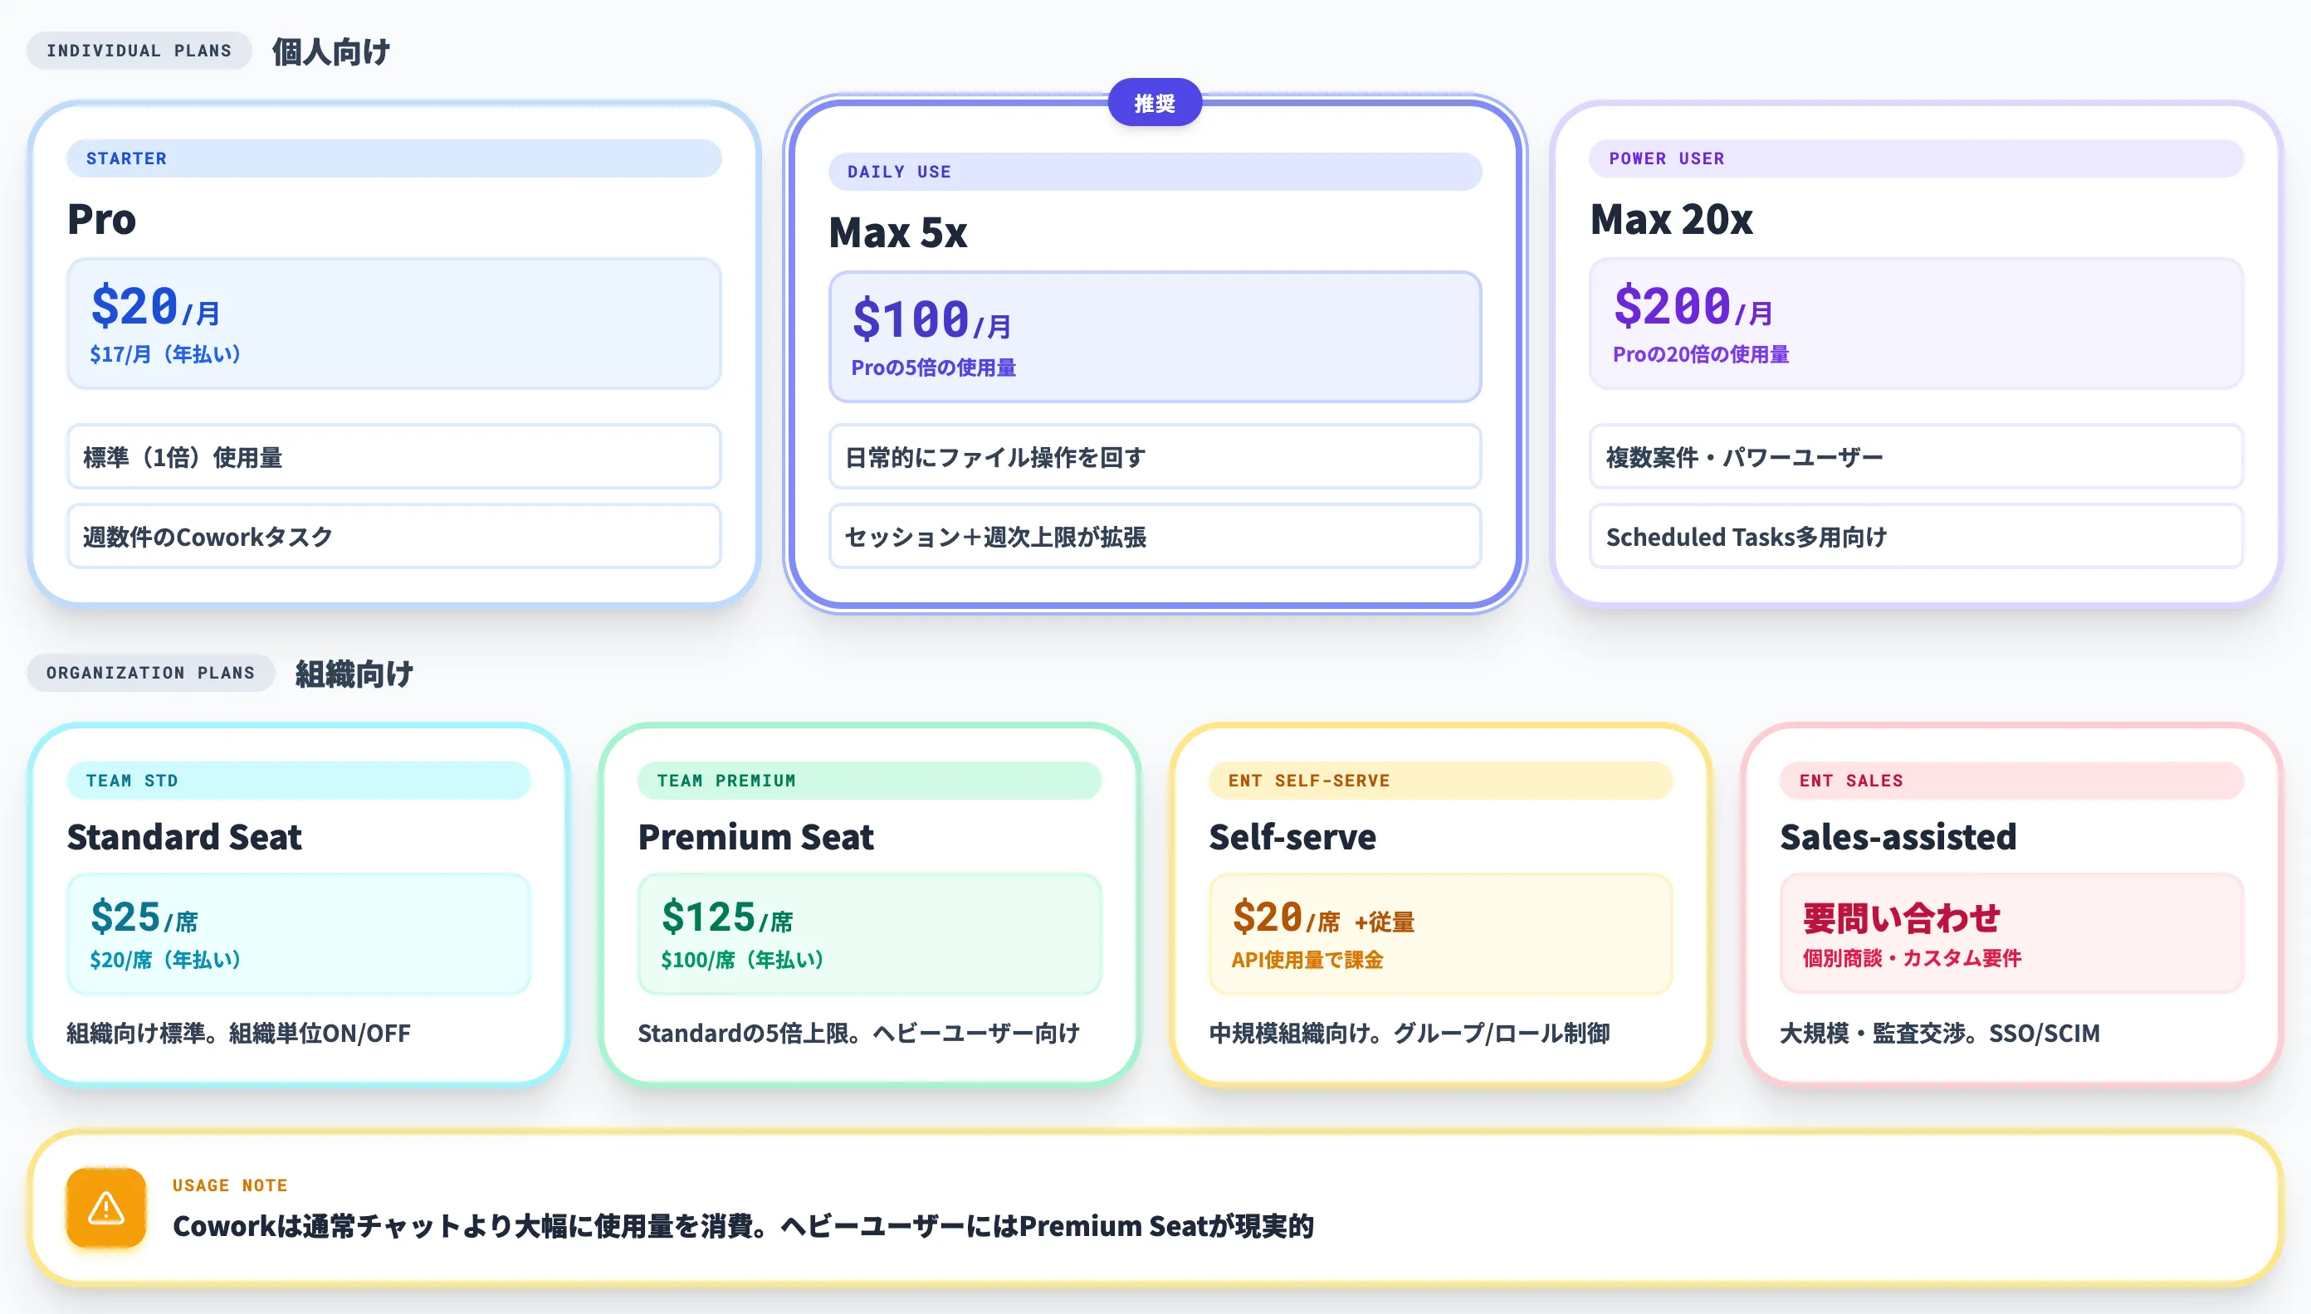Select the Pro plan title
Screen dimensions: 2311x1314
(102, 219)
